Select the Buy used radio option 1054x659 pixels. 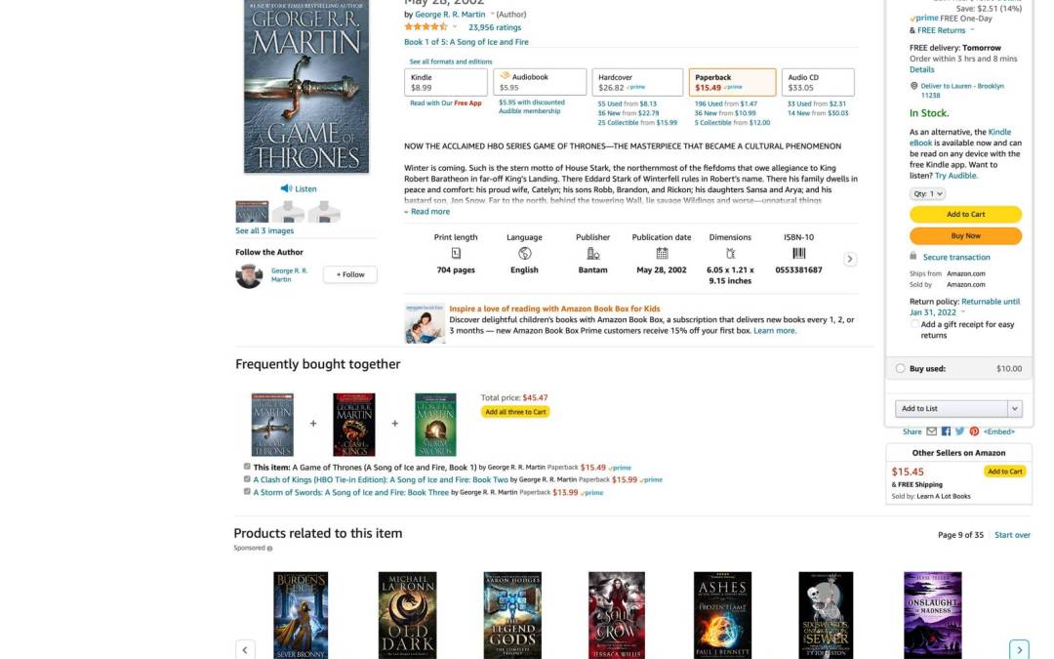(900, 368)
